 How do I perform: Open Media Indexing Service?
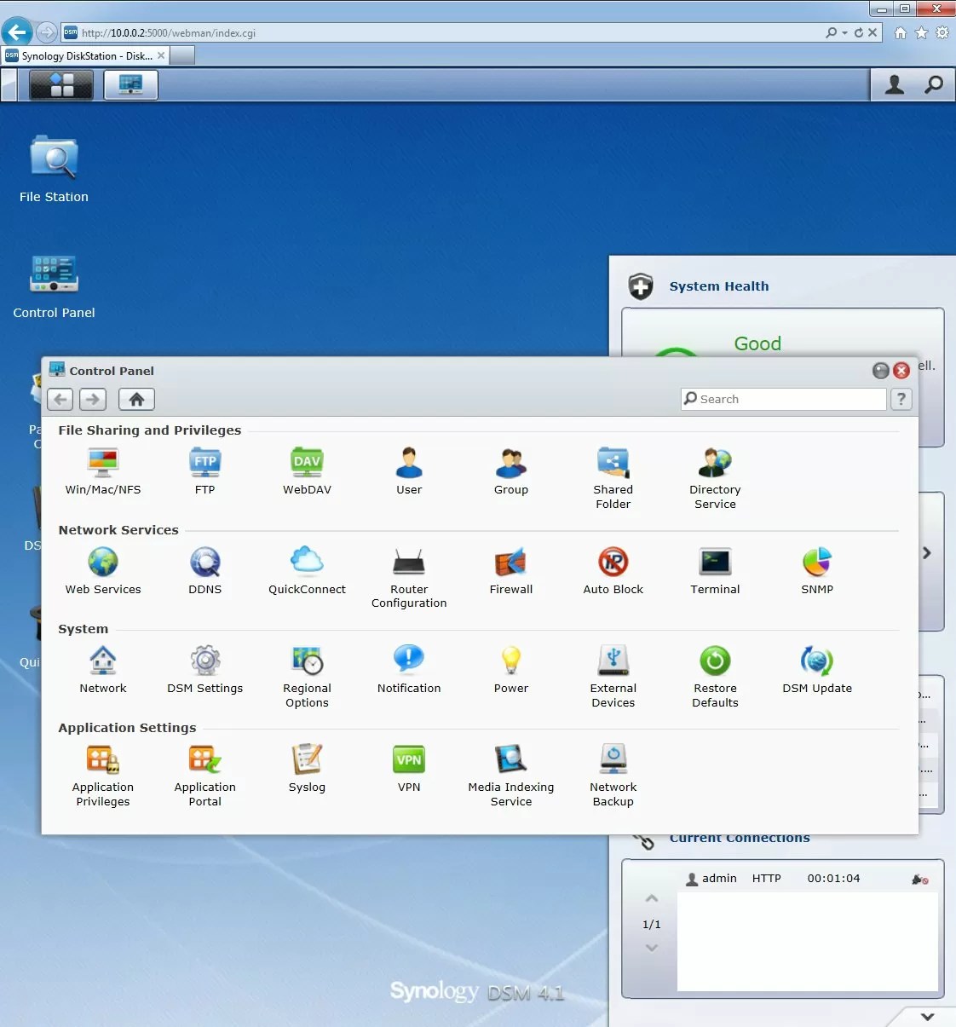511,775
